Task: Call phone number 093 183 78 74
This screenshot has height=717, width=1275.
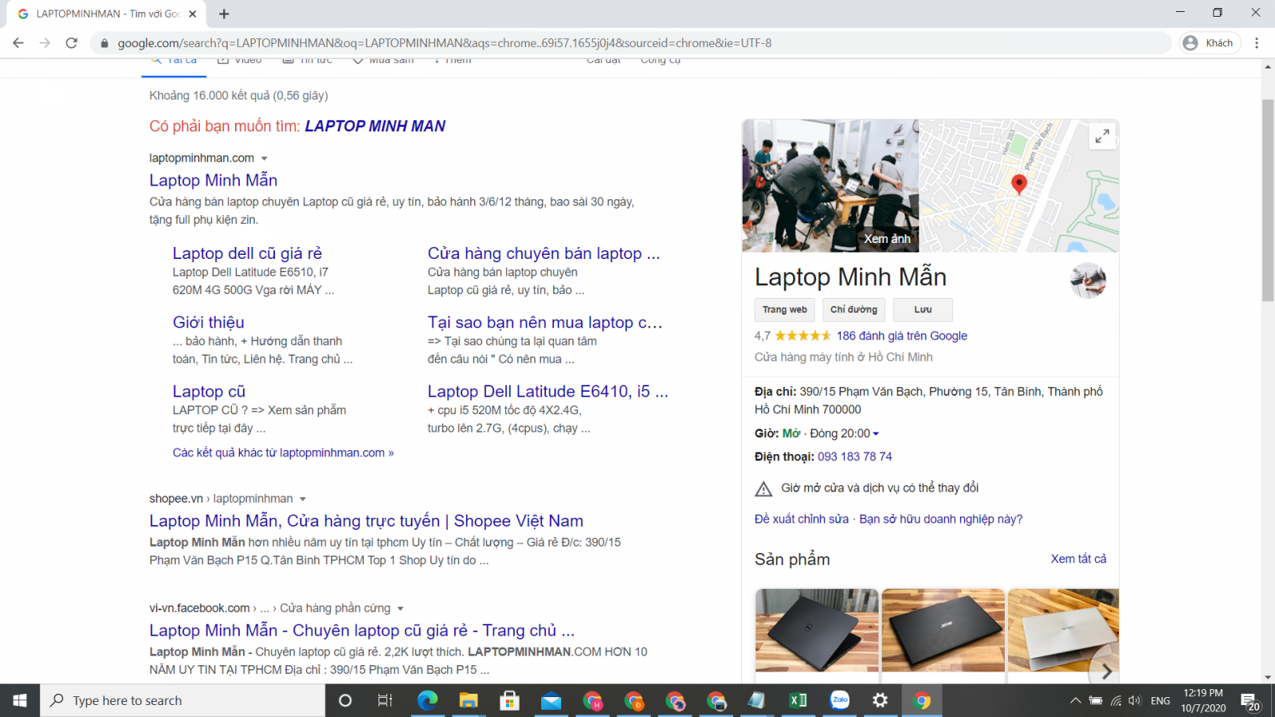Action: tap(854, 456)
